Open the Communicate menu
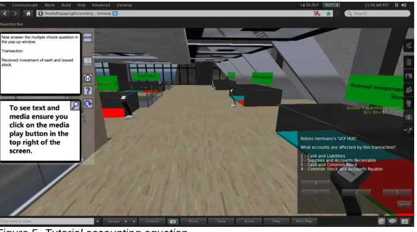417x232 pixels. (24, 5)
